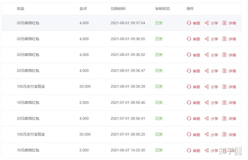The height and width of the screenshot is (160, 248).
Task: Click headset icon for 08:56:41 redemption
Action: click(x=189, y=118)
